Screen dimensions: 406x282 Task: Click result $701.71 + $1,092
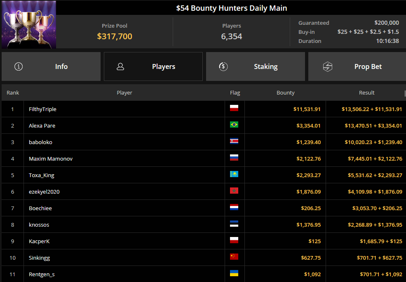click(381, 275)
